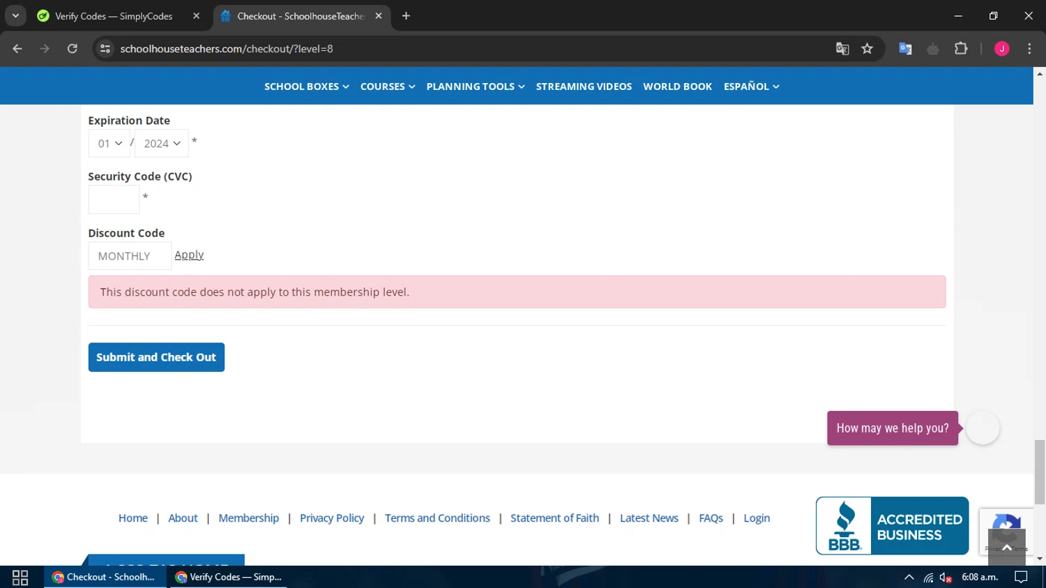Switch to Checkout Chrome window in taskbar
Image resolution: width=1046 pixels, height=588 pixels.
(105, 578)
